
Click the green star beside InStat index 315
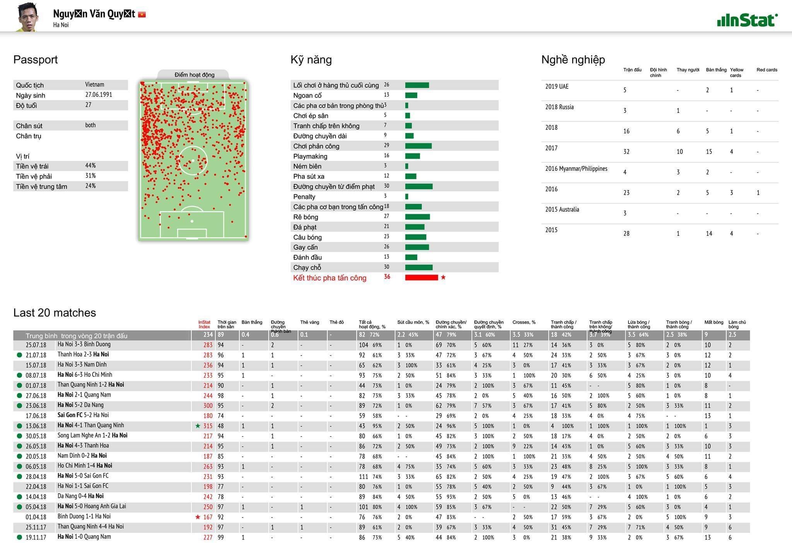pyautogui.click(x=198, y=426)
